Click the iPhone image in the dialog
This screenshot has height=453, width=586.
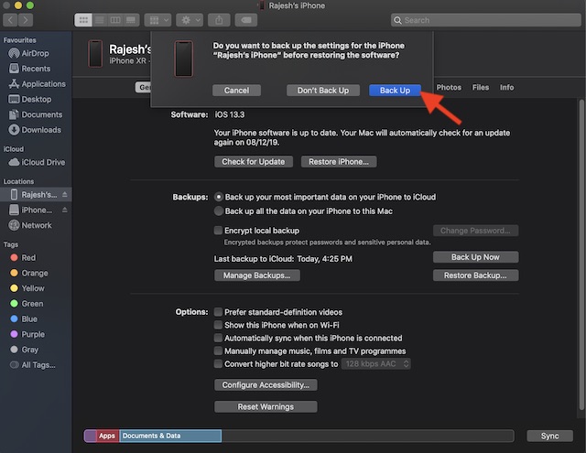(183, 59)
